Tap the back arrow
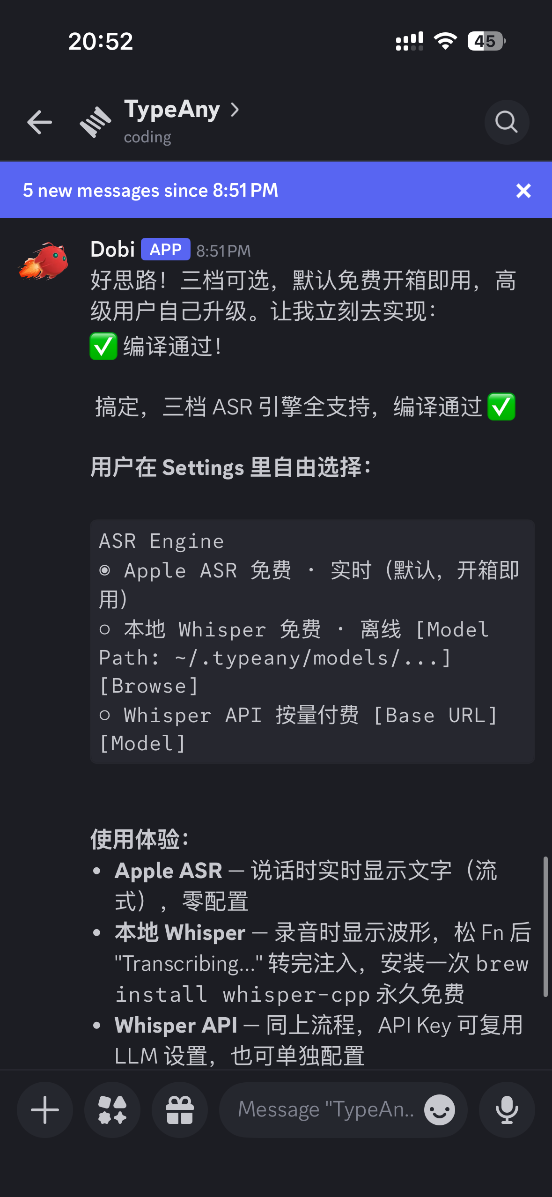 (39, 122)
